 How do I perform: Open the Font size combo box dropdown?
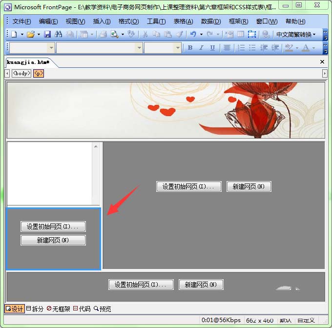(x=178, y=48)
